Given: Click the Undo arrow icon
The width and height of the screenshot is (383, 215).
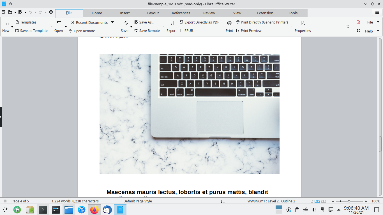Looking at the screenshot, I should tap(30, 12).
